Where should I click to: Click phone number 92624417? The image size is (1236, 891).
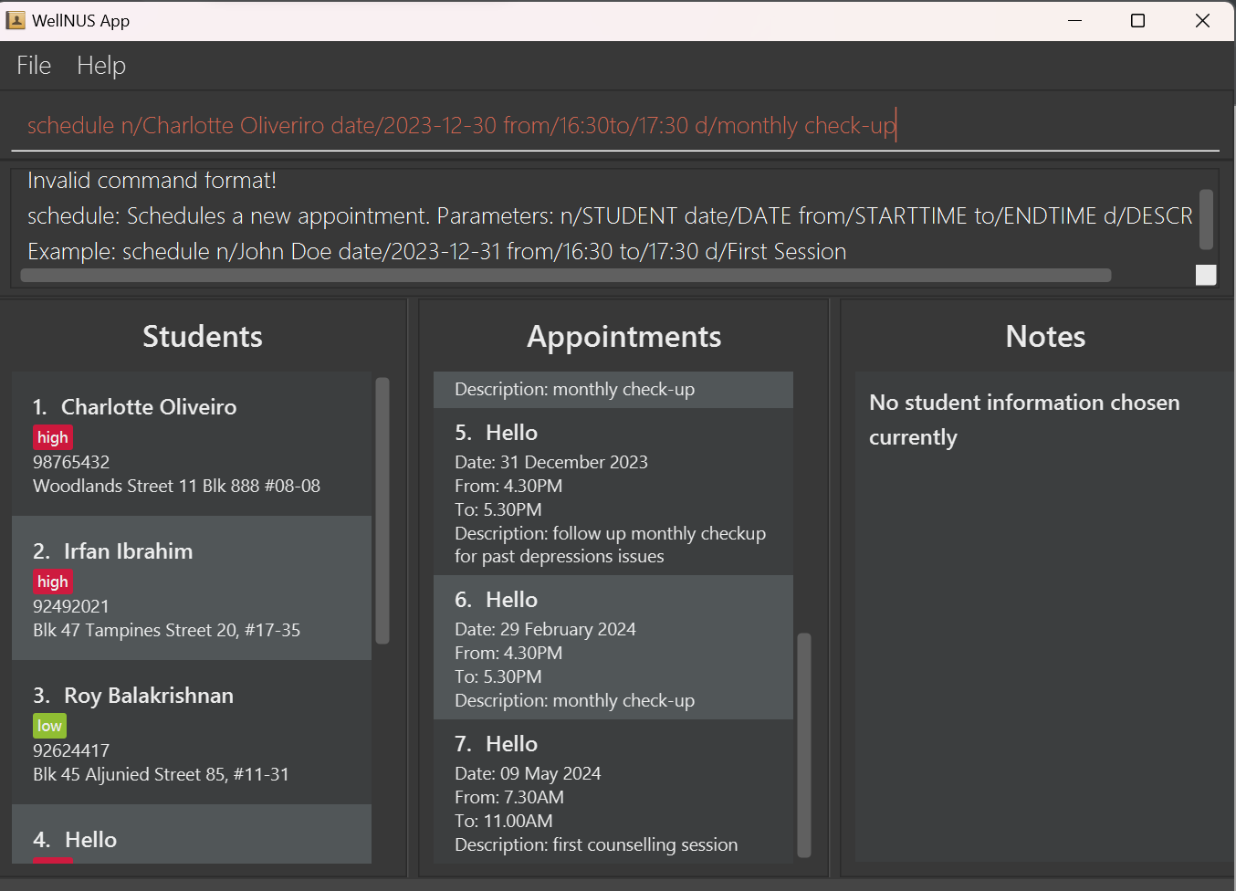pos(71,750)
